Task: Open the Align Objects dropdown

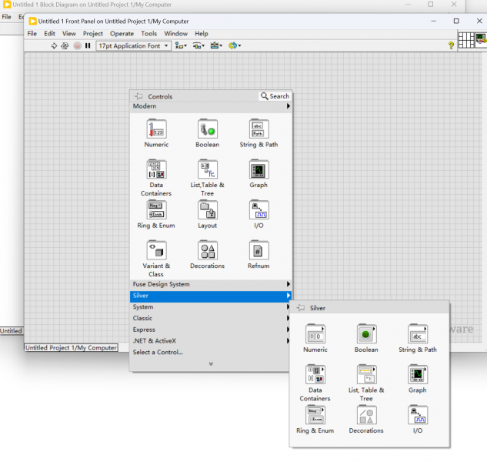Action: (181, 45)
